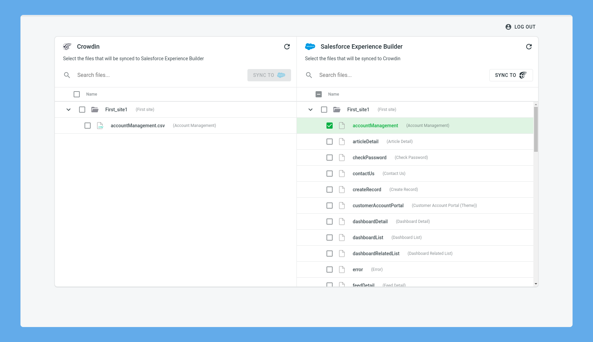Click the Log Out button
Screen dimensions: 593x342
[520, 27]
